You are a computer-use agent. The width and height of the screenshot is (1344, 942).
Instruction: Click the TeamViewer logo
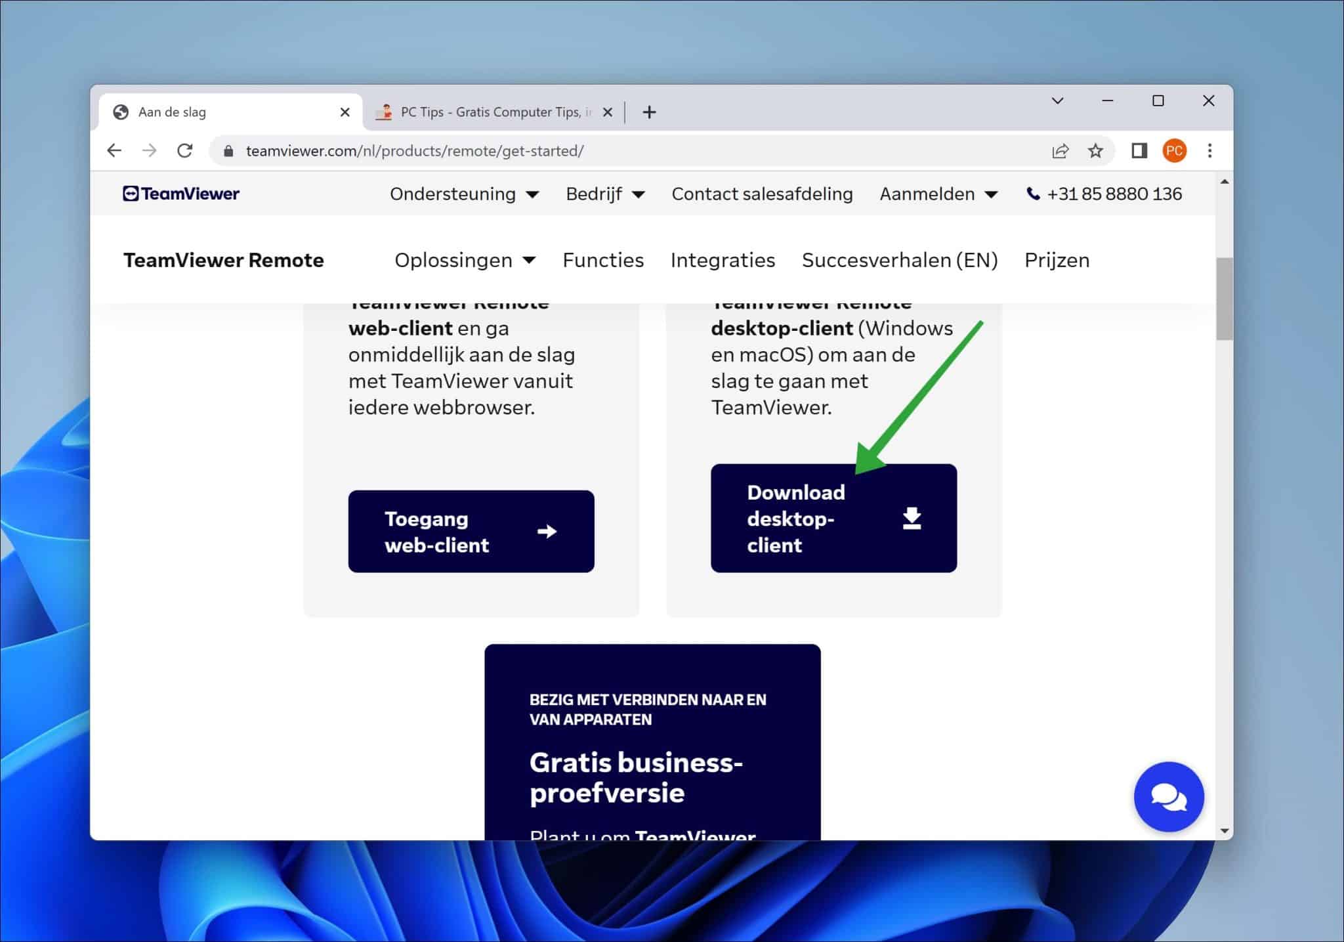[180, 194]
